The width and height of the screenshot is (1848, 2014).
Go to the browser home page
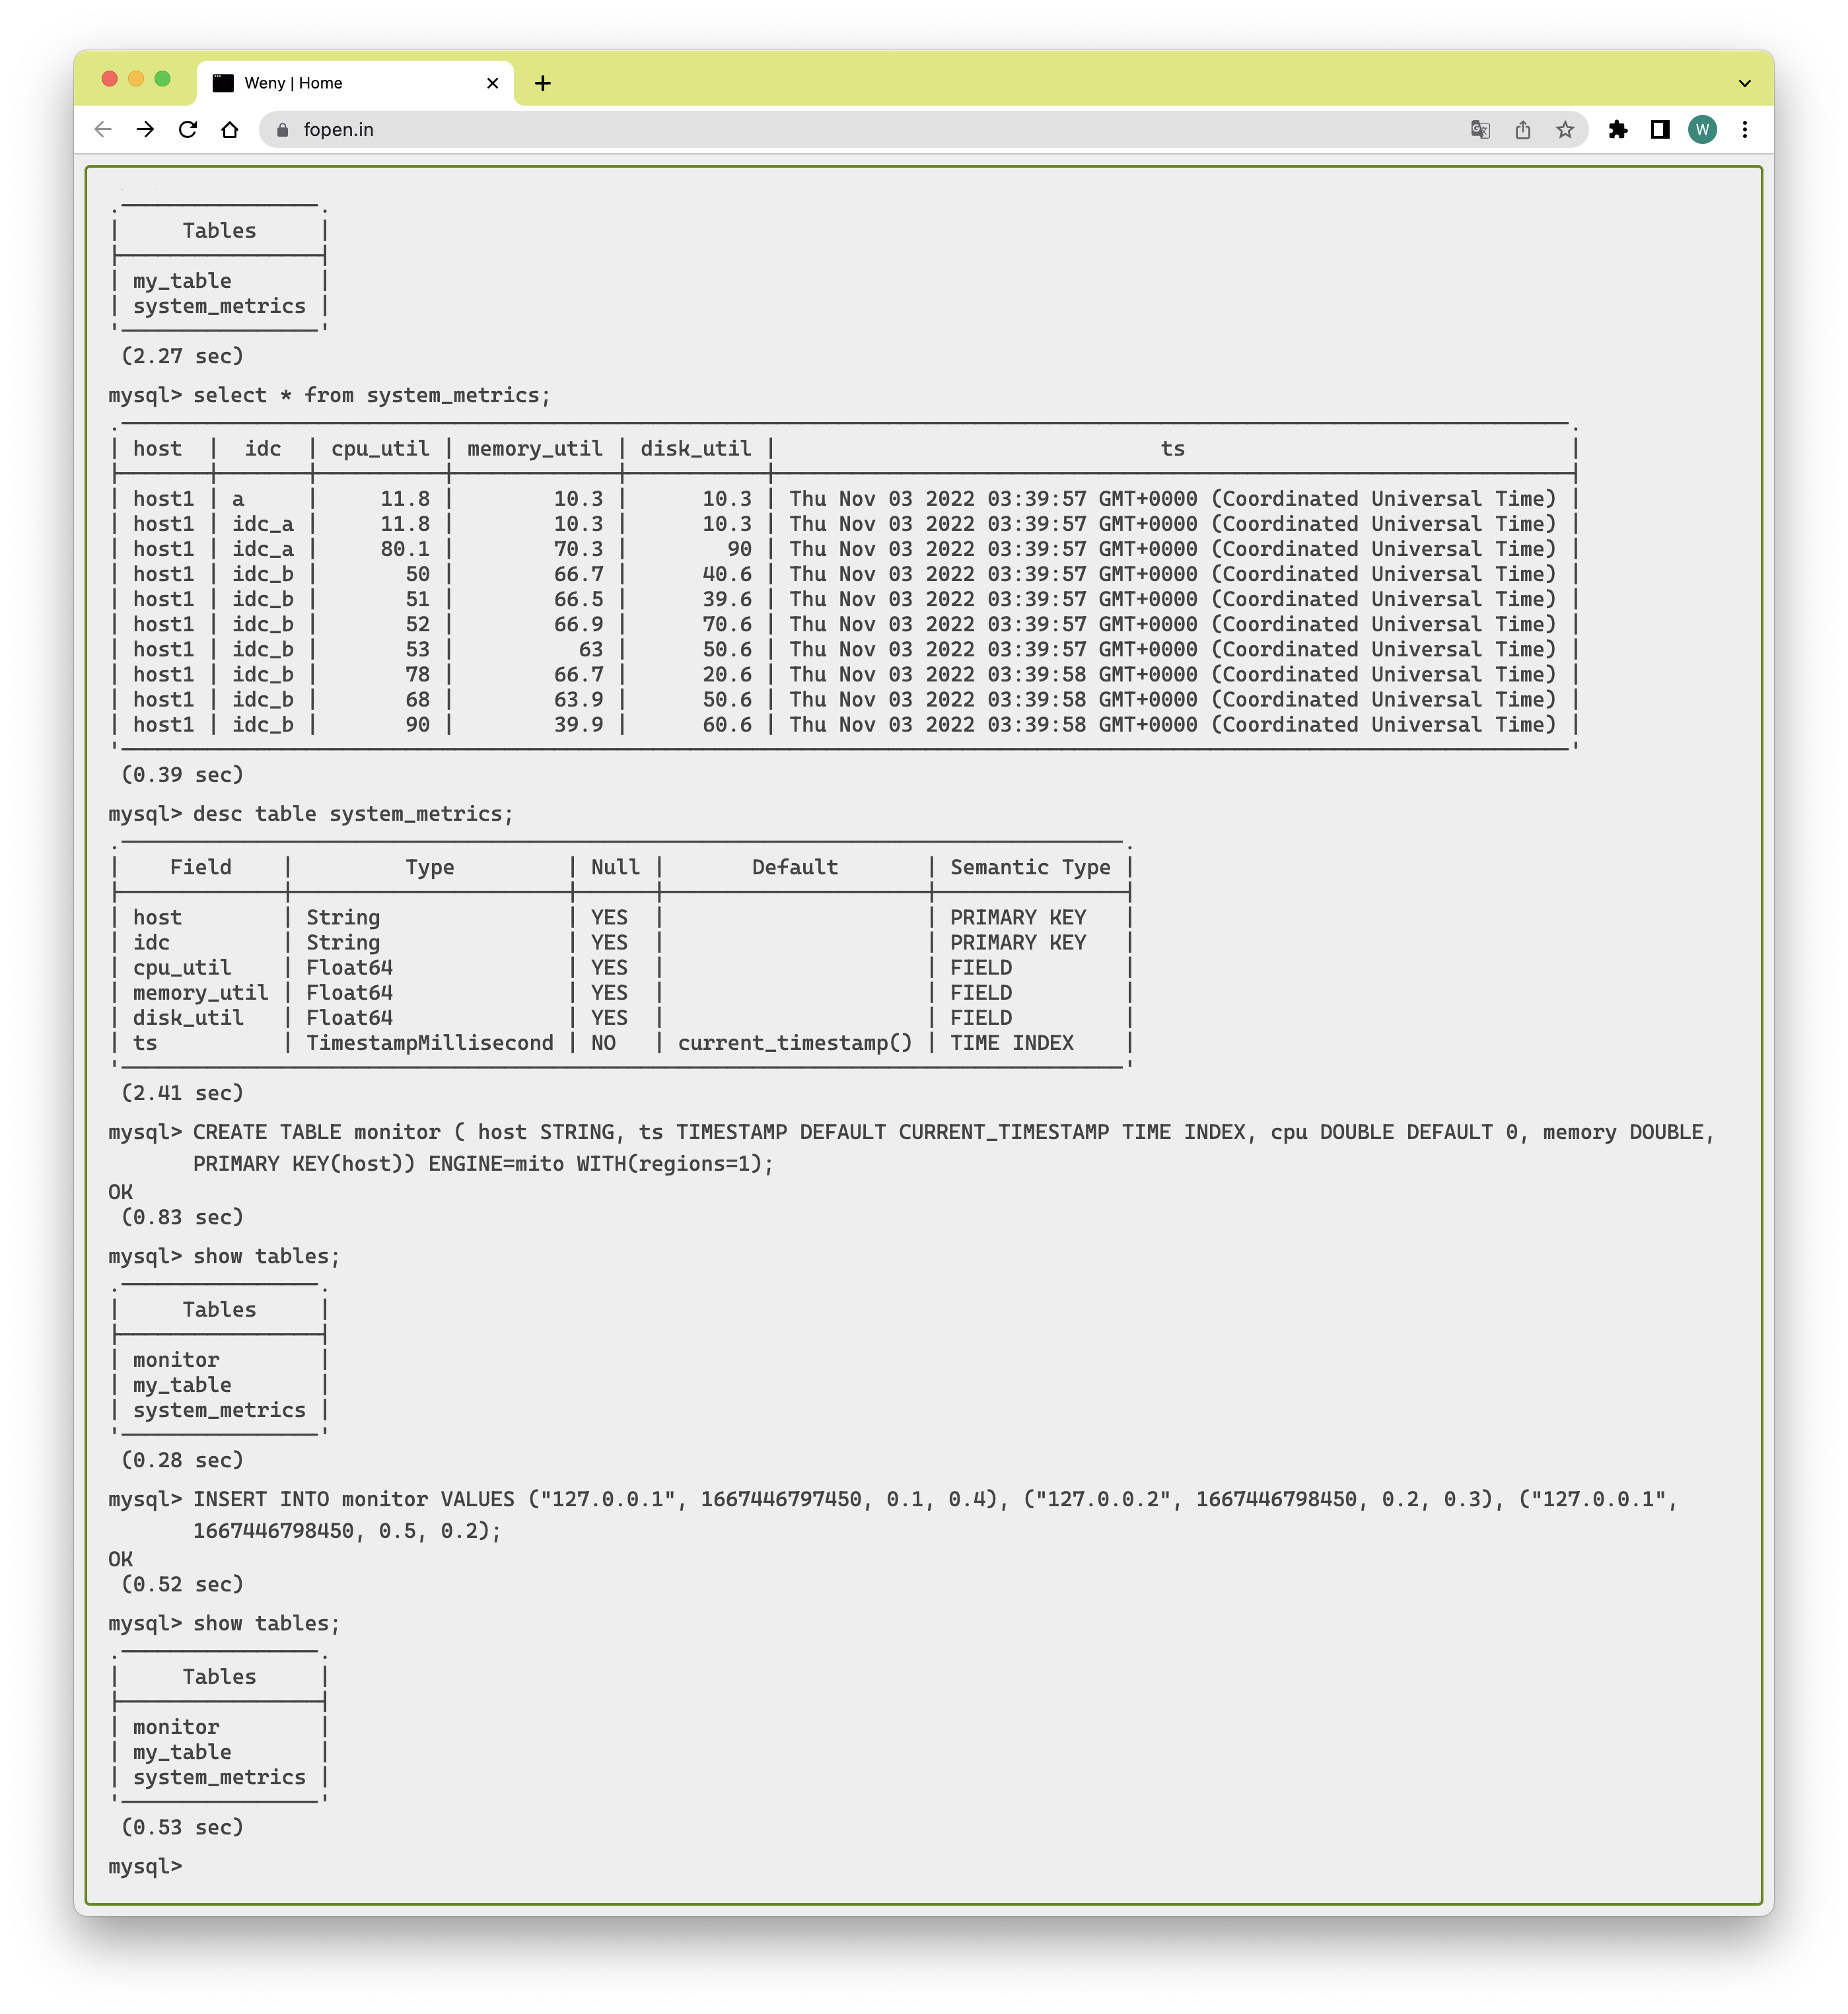(x=230, y=130)
